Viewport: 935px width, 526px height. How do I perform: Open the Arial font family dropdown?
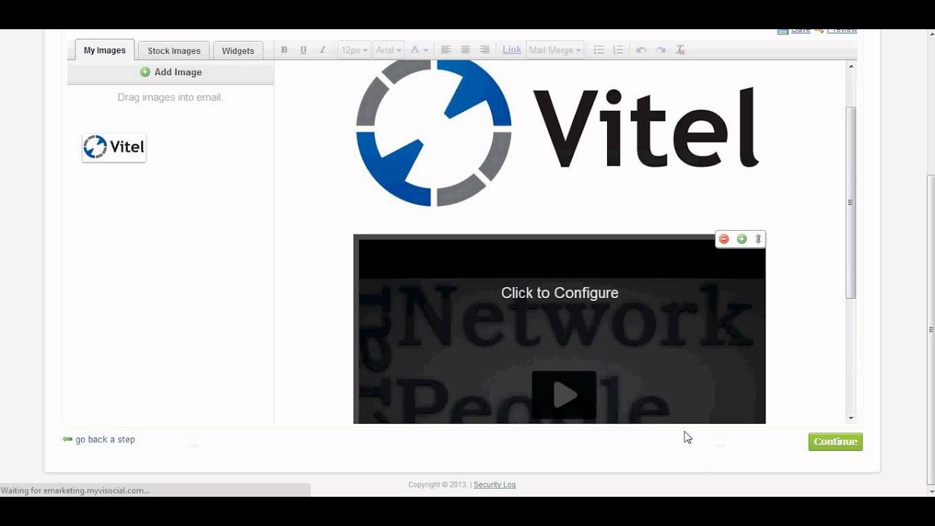click(389, 50)
